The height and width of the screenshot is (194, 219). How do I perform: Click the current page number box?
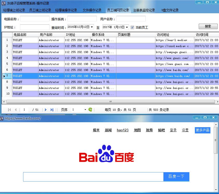(x=24, y=110)
